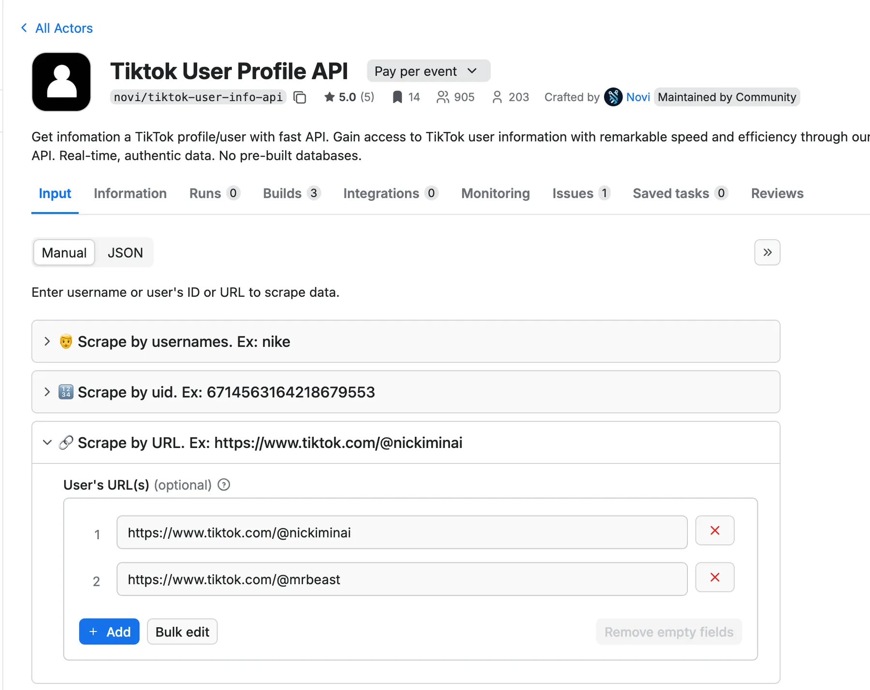Switch to the Issues tab
Image resolution: width=870 pixels, height=690 pixels.
573,193
